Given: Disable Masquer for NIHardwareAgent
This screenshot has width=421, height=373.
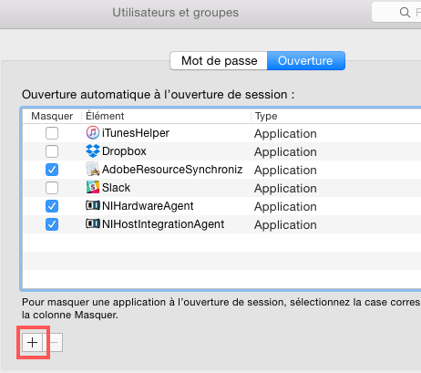Looking at the screenshot, I should [52, 206].
